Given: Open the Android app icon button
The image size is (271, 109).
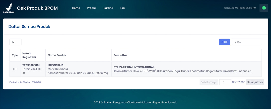Looking at the screenshot, I should click(263, 8).
